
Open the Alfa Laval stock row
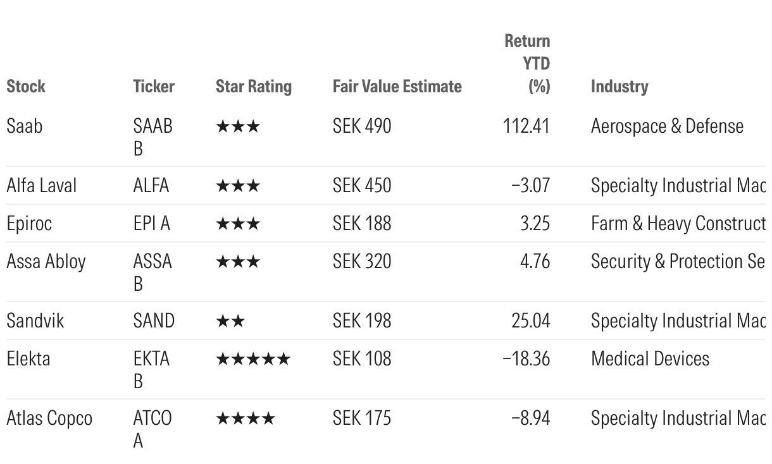tap(41, 186)
